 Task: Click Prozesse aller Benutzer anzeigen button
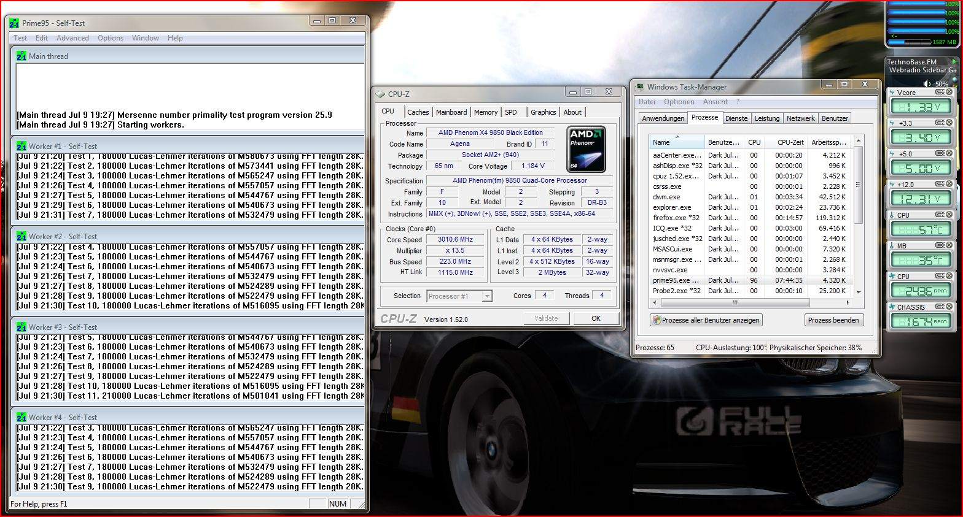click(706, 320)
